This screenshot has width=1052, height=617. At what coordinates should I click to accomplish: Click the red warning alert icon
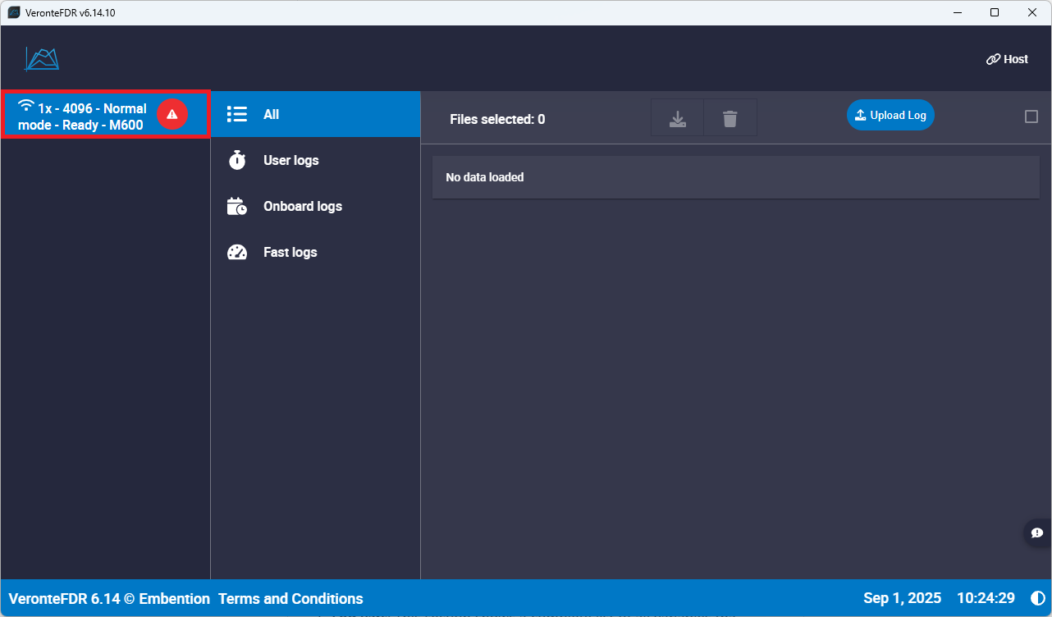[x=172, y=114]
